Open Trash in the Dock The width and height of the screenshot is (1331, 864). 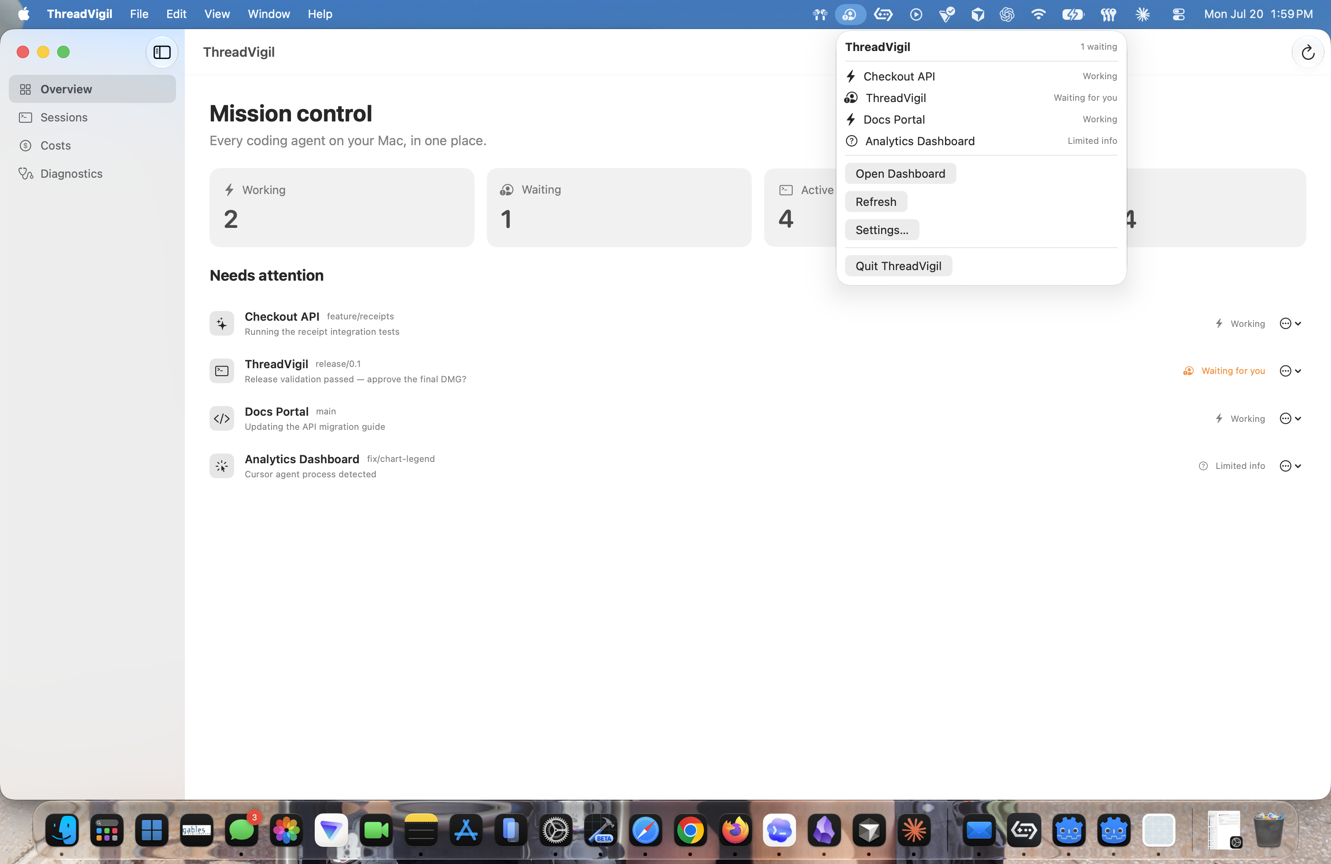(x=1268, y=830)
